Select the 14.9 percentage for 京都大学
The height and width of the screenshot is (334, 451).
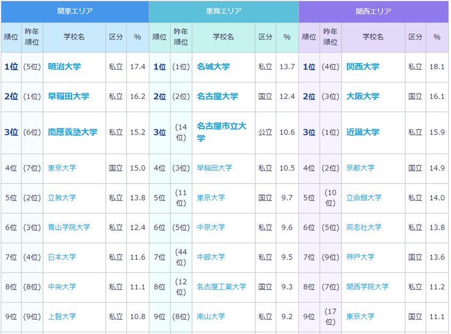[437, 168]
